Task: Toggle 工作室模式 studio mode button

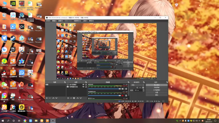Action: pyautogui.click(x=157, y=90)
